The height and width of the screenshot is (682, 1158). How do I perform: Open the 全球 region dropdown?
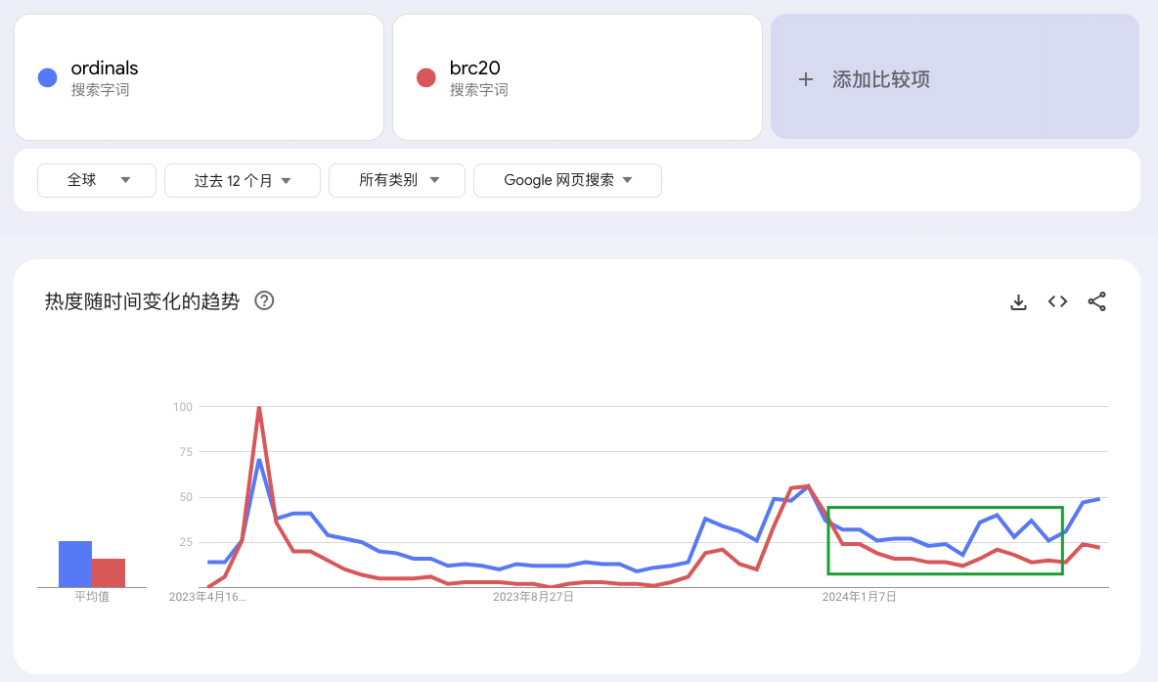[97, 180]
